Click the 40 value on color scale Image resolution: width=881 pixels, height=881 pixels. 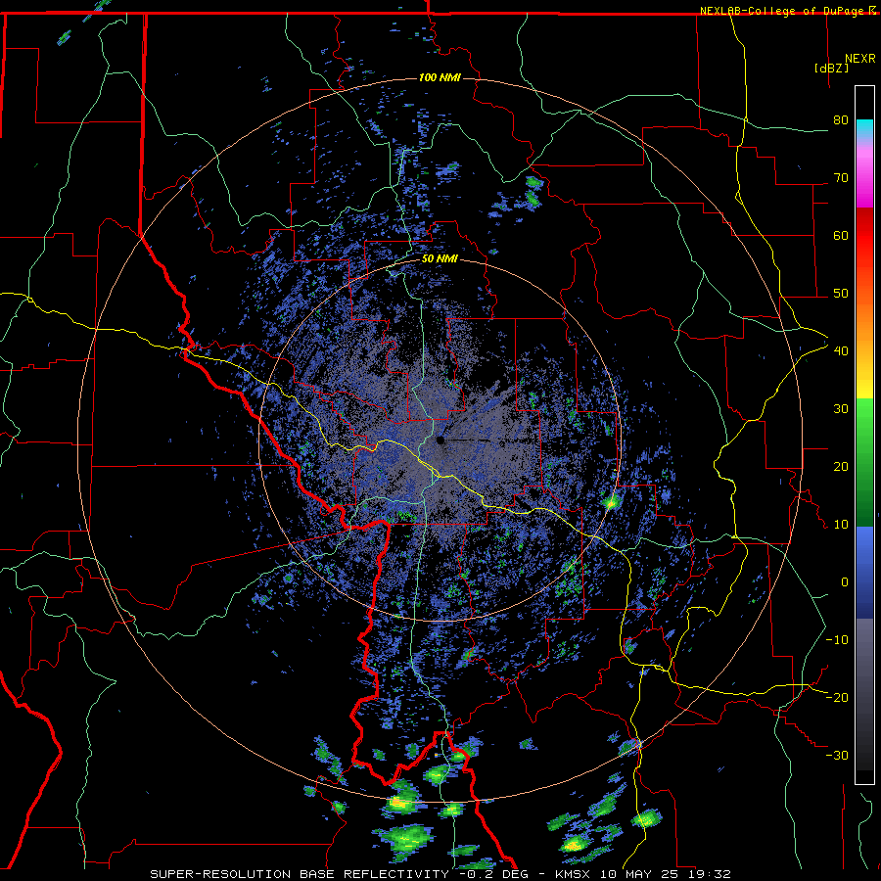tap(841, 351)
